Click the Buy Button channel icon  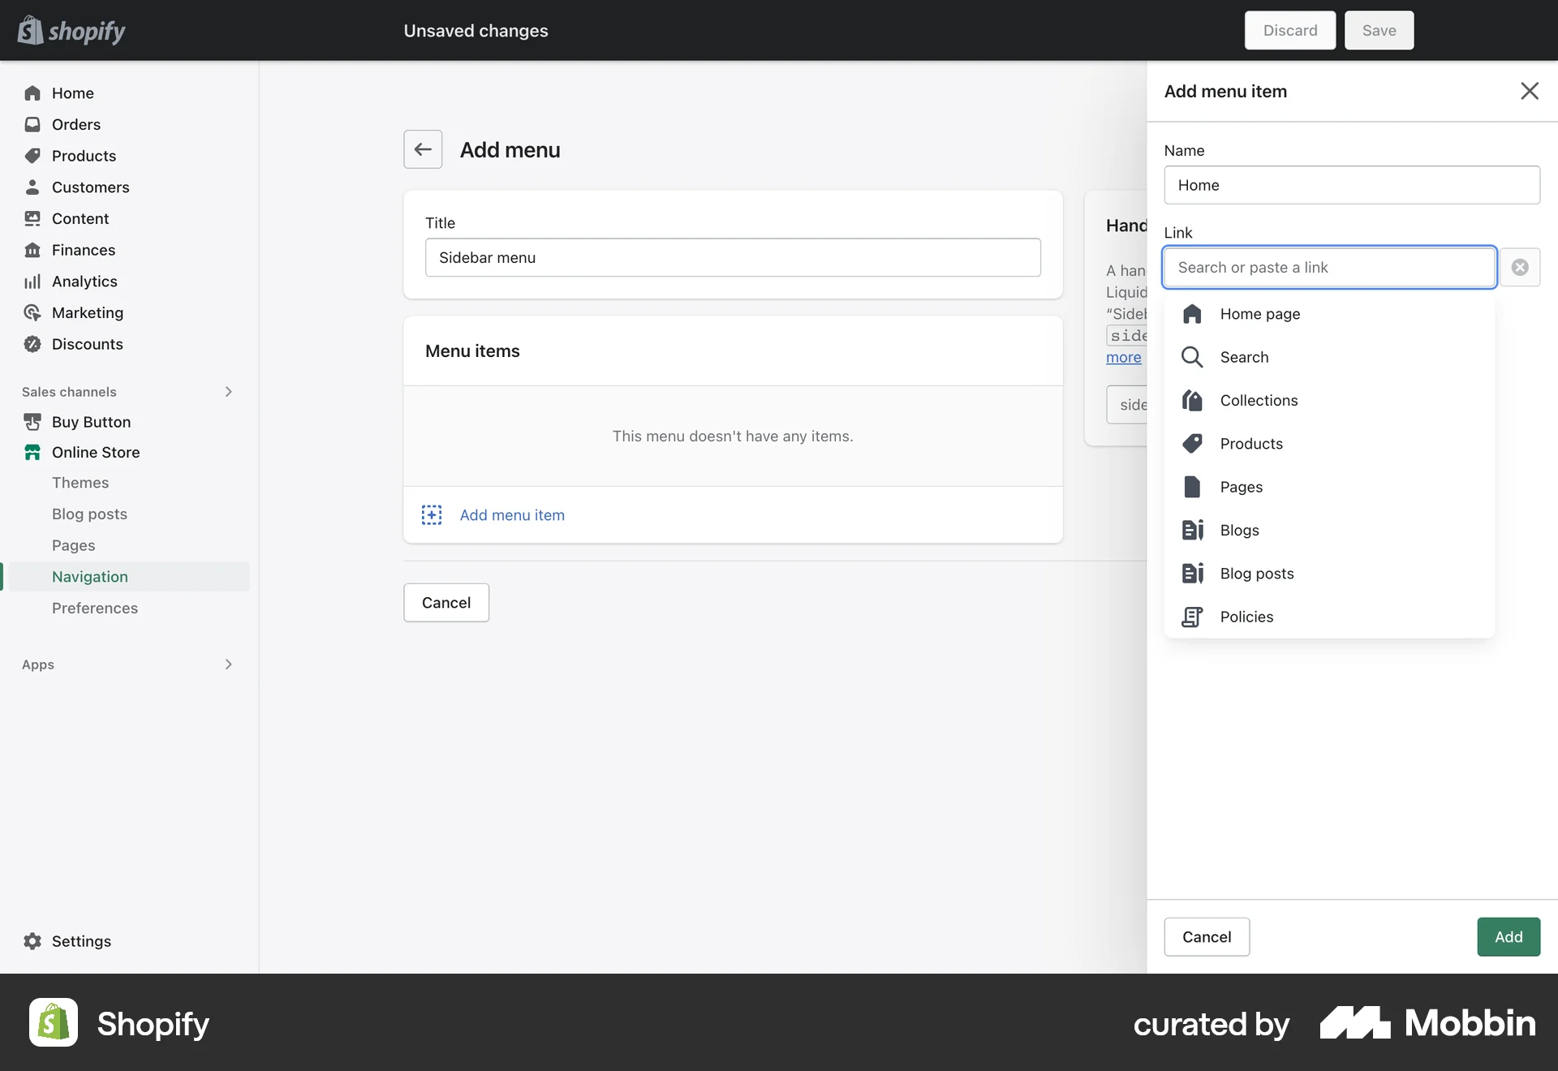tap(32, 422)
